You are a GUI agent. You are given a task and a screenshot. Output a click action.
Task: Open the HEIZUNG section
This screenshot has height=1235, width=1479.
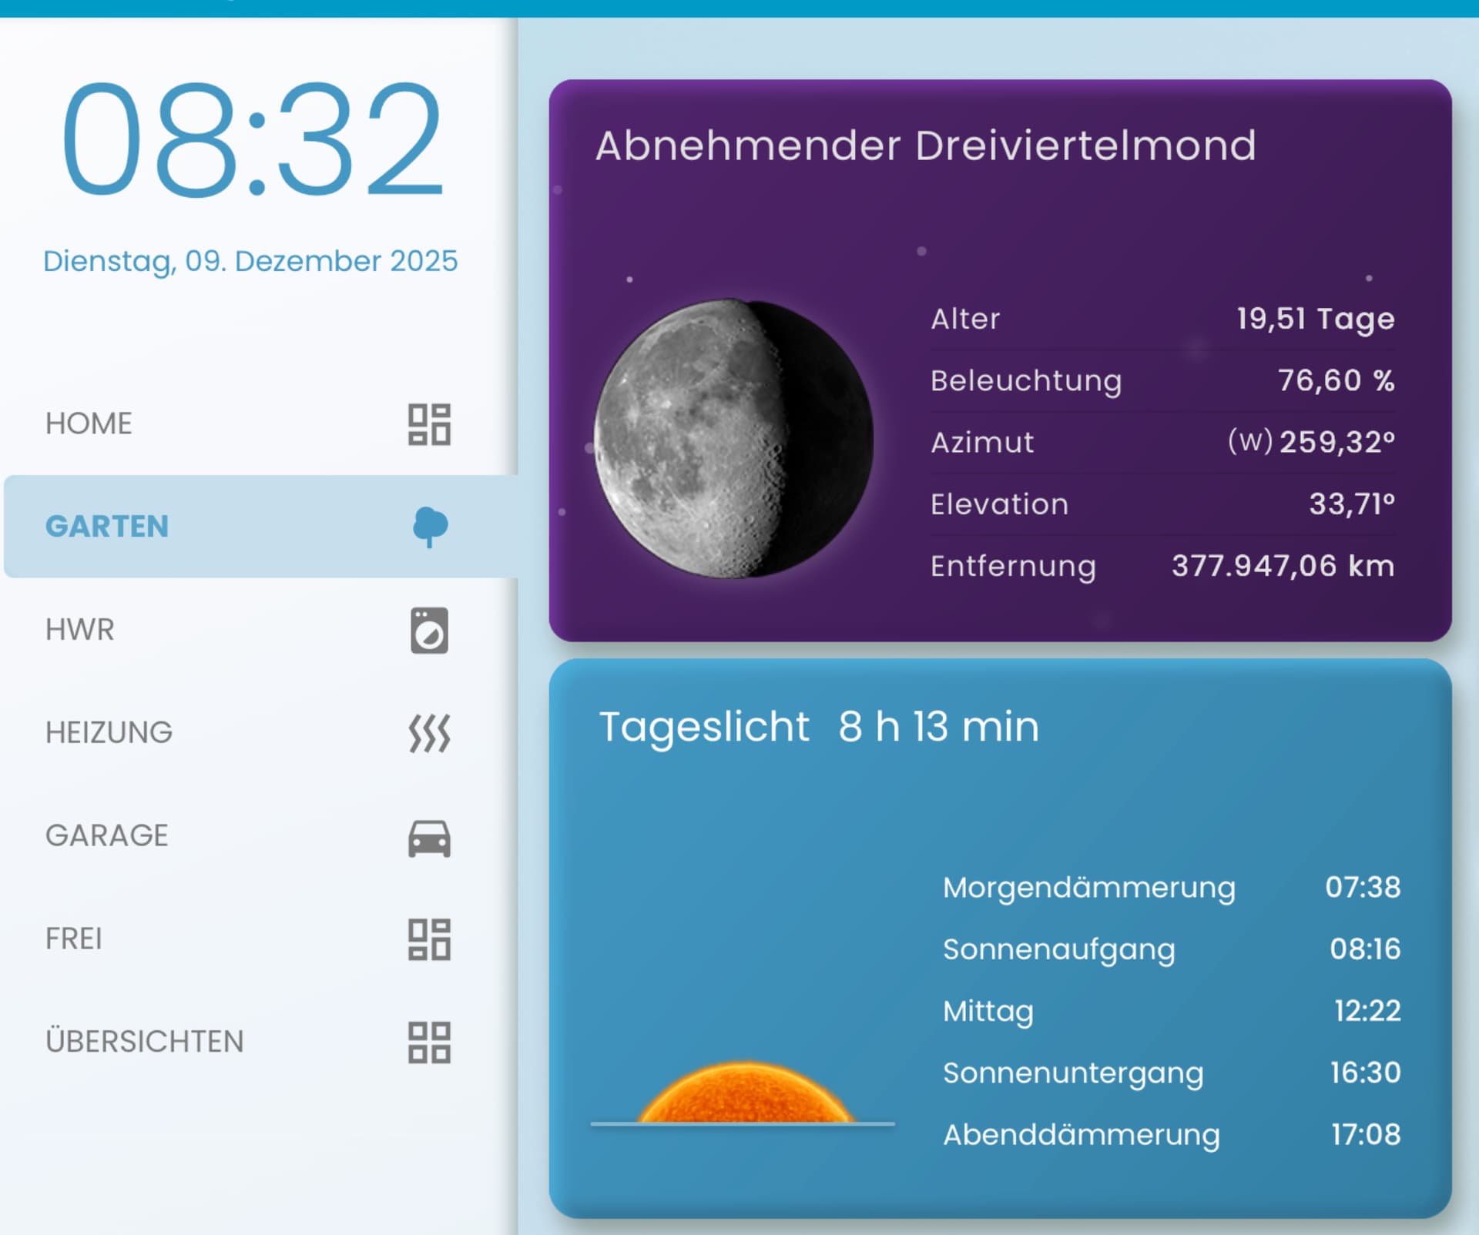click(109, 732)
